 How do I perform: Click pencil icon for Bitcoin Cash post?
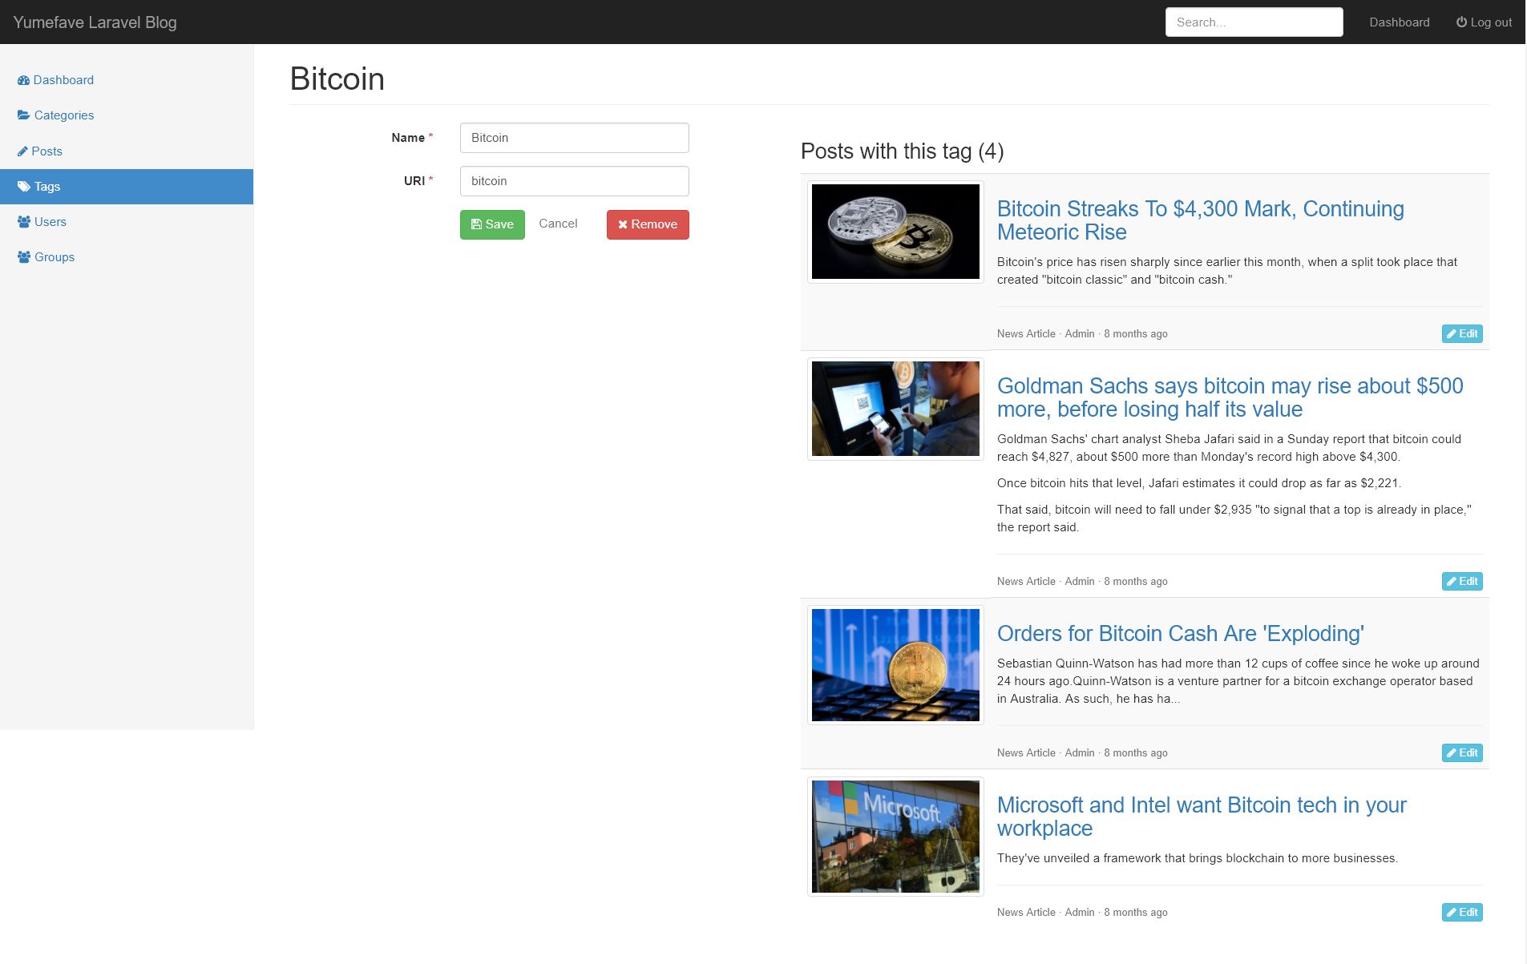(1452, 753)
